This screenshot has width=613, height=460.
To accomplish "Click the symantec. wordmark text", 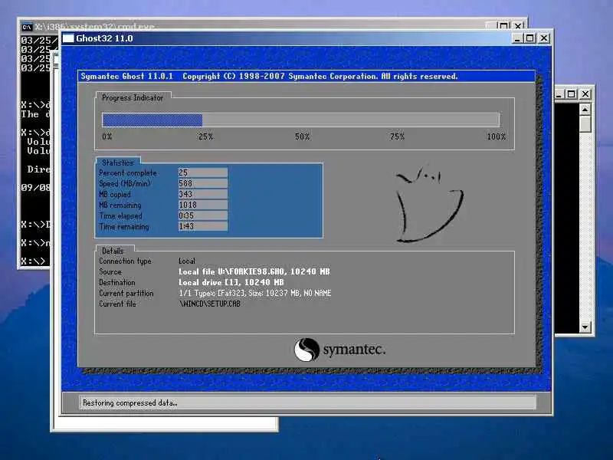I will (x=354, y=350).
